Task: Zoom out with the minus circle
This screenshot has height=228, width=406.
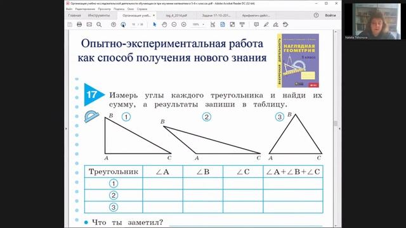Action: 174,25
